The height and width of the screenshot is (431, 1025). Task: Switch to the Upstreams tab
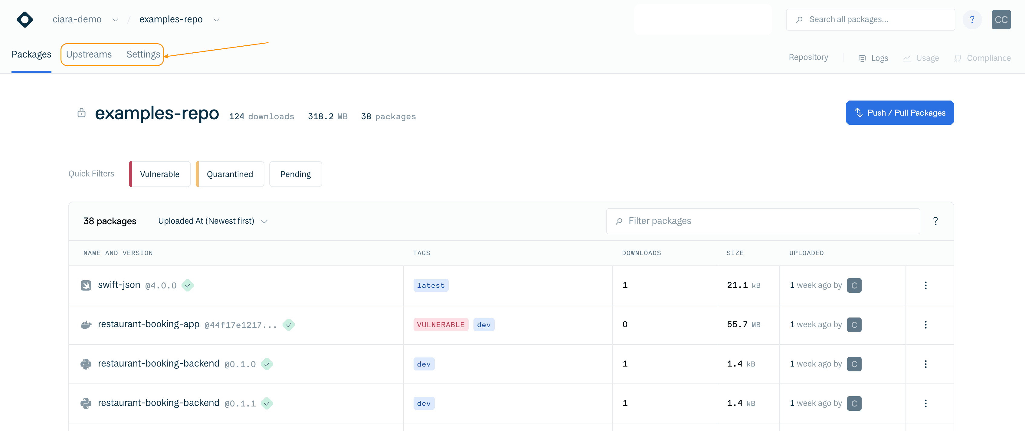coord(89,54)
